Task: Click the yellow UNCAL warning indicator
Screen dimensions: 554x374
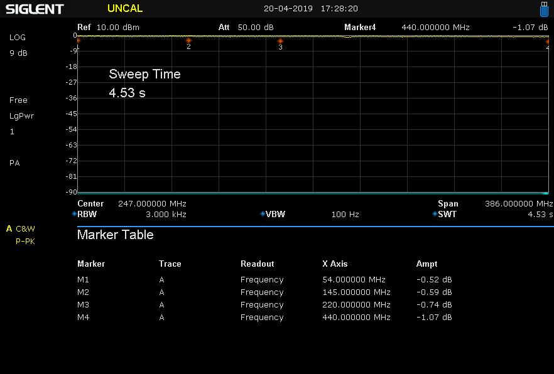Action: (x=125, y=9)
